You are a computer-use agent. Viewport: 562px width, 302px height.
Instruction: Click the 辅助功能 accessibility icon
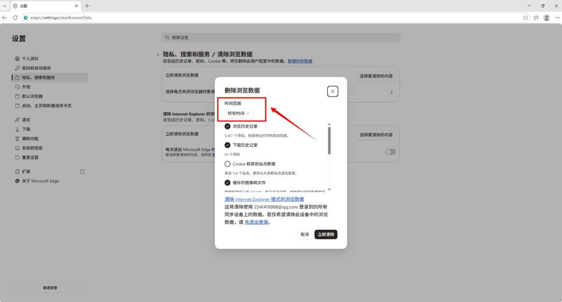tap(17, 139)
